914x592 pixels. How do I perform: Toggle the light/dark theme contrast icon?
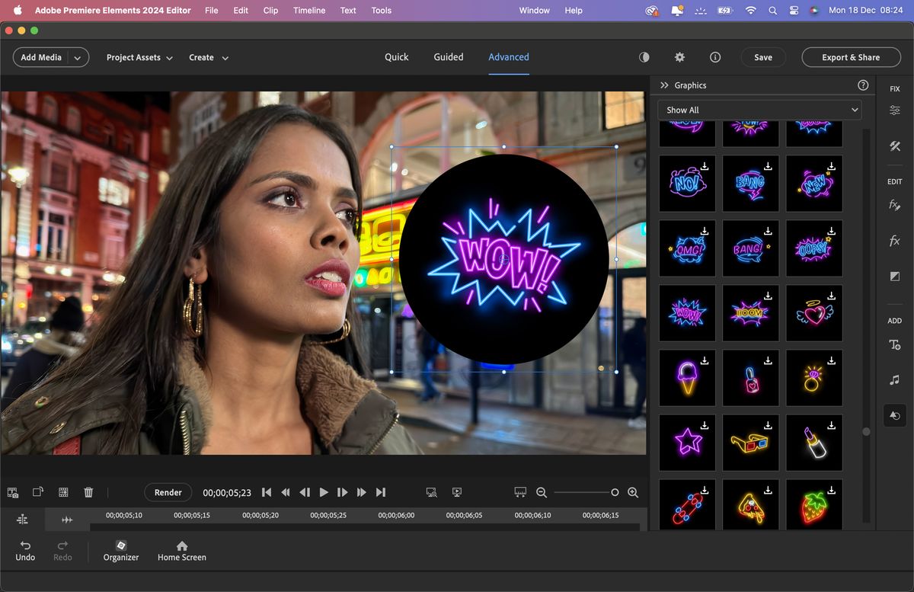644,57
